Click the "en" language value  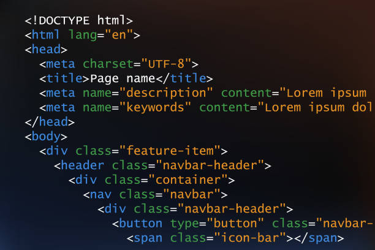point(119,35)
